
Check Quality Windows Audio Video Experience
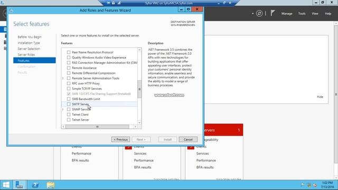(69, 58)
